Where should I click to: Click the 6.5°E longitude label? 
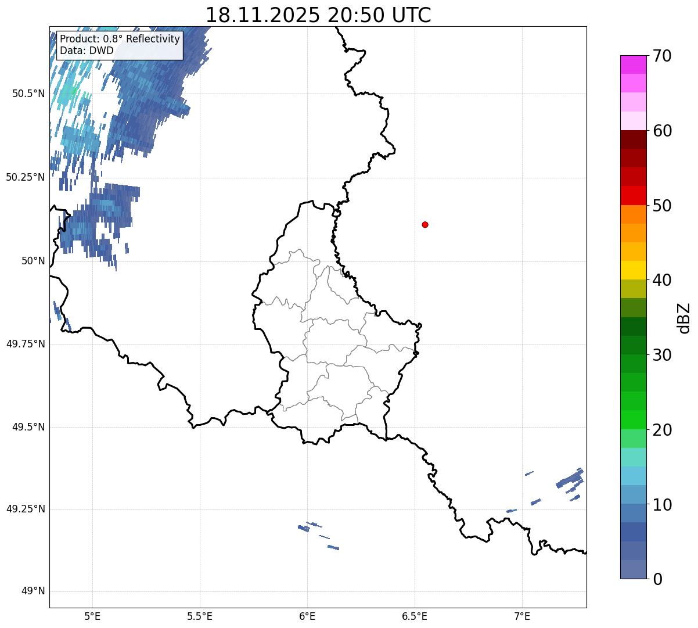point(415,616)
